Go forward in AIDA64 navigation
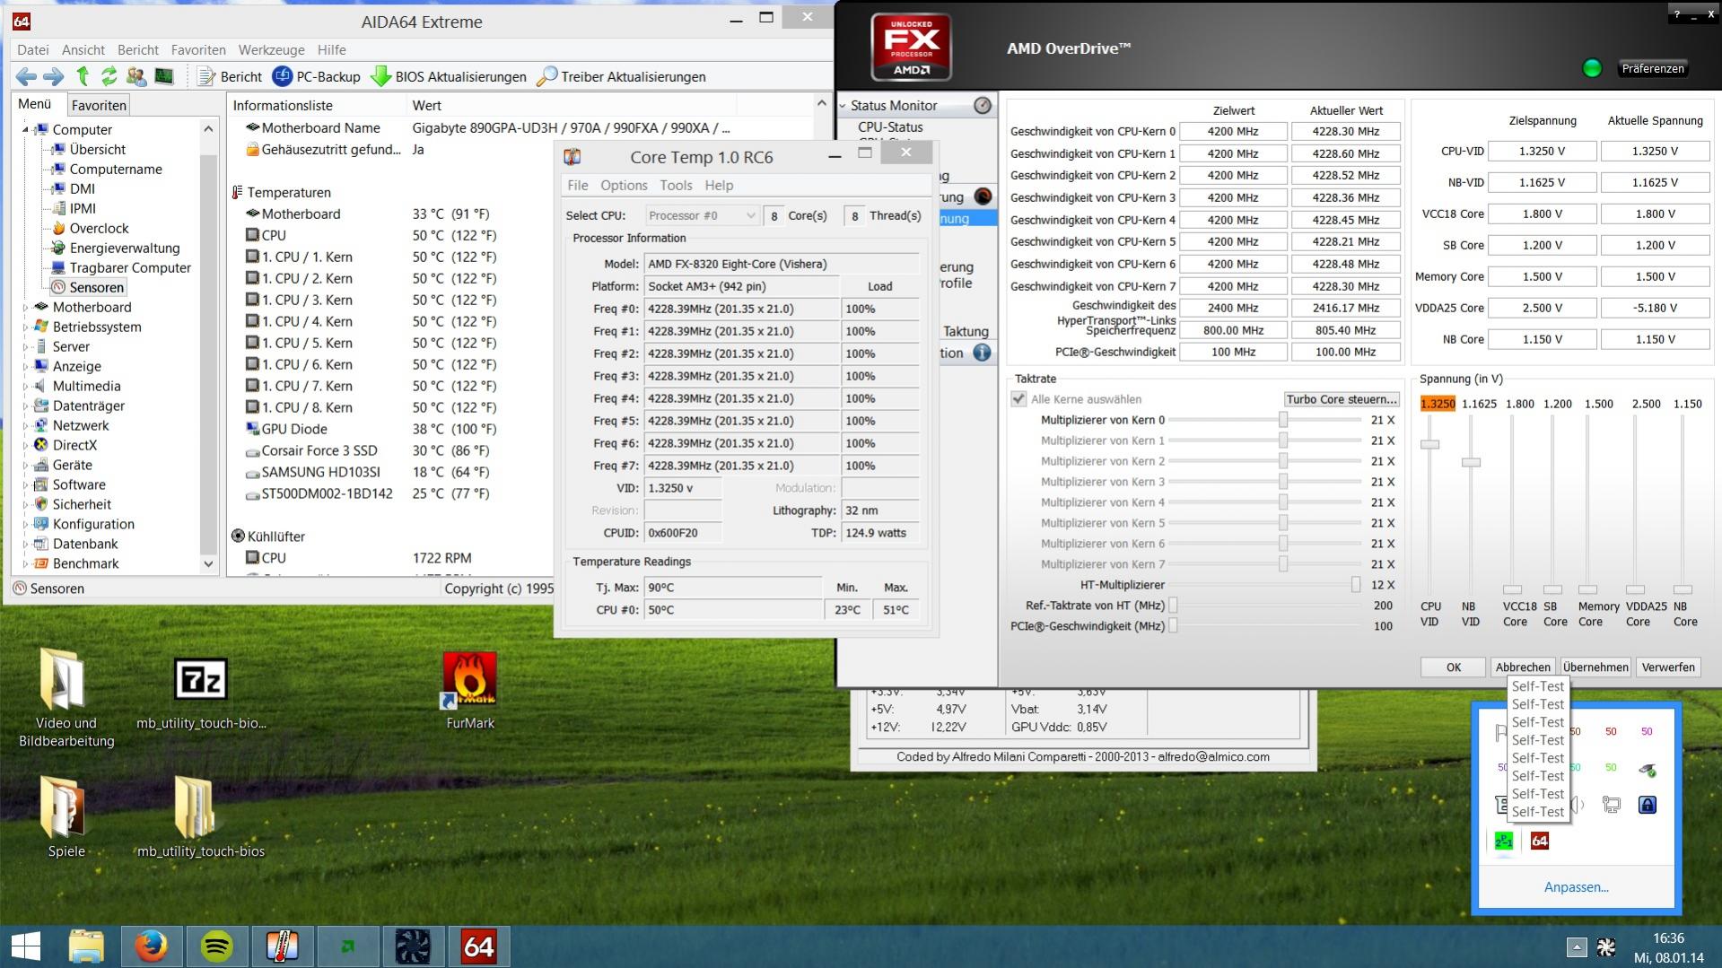 click(x=54, y=77)
